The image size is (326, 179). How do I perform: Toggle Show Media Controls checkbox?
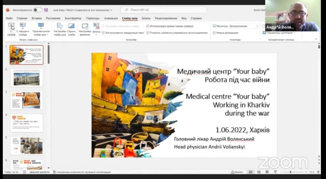148,33
